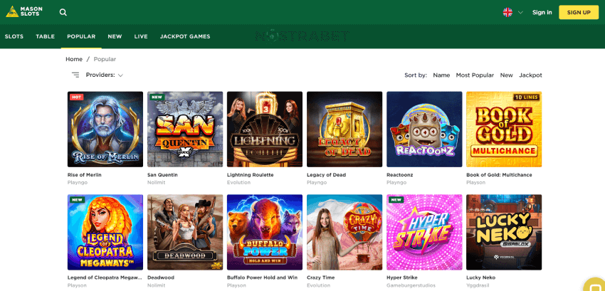Click the Mason Slots logo

(24, 11)
